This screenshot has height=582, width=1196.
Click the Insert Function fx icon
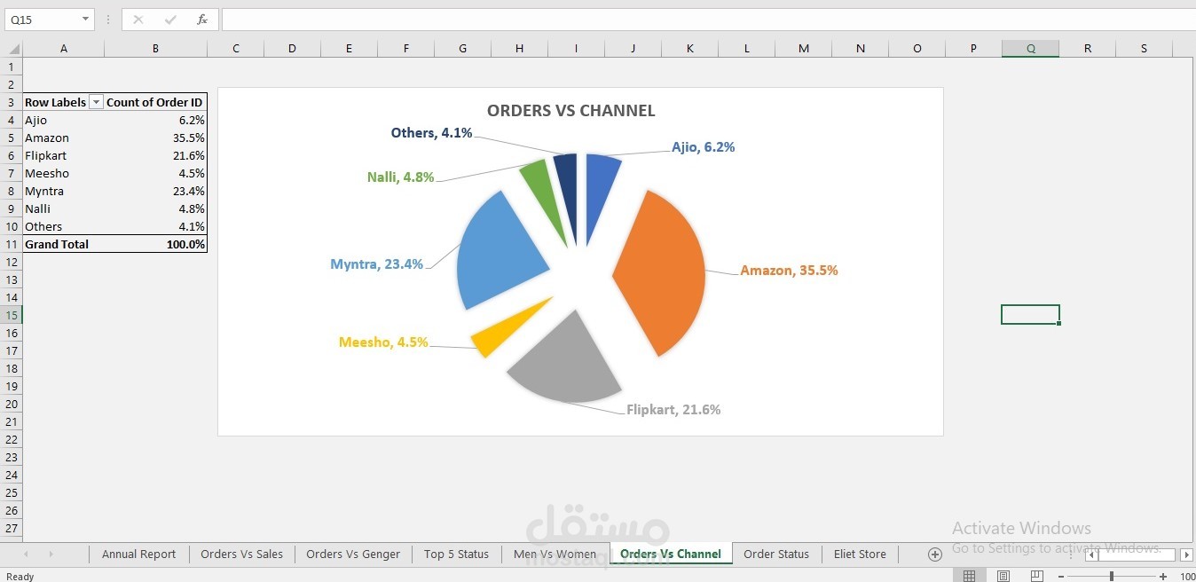point(202,20)
